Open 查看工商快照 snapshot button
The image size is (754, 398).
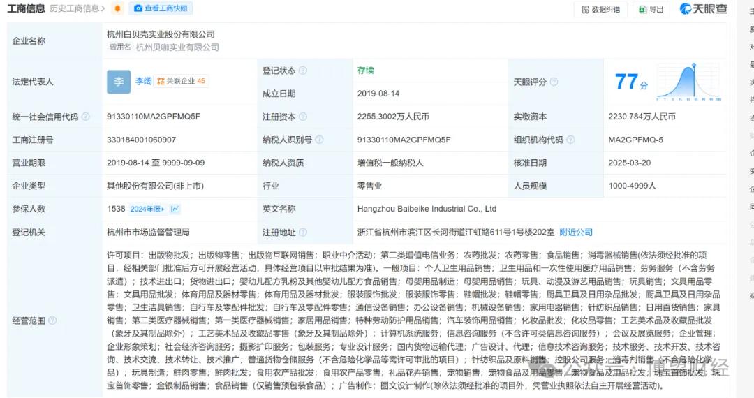tap(161, 8)
